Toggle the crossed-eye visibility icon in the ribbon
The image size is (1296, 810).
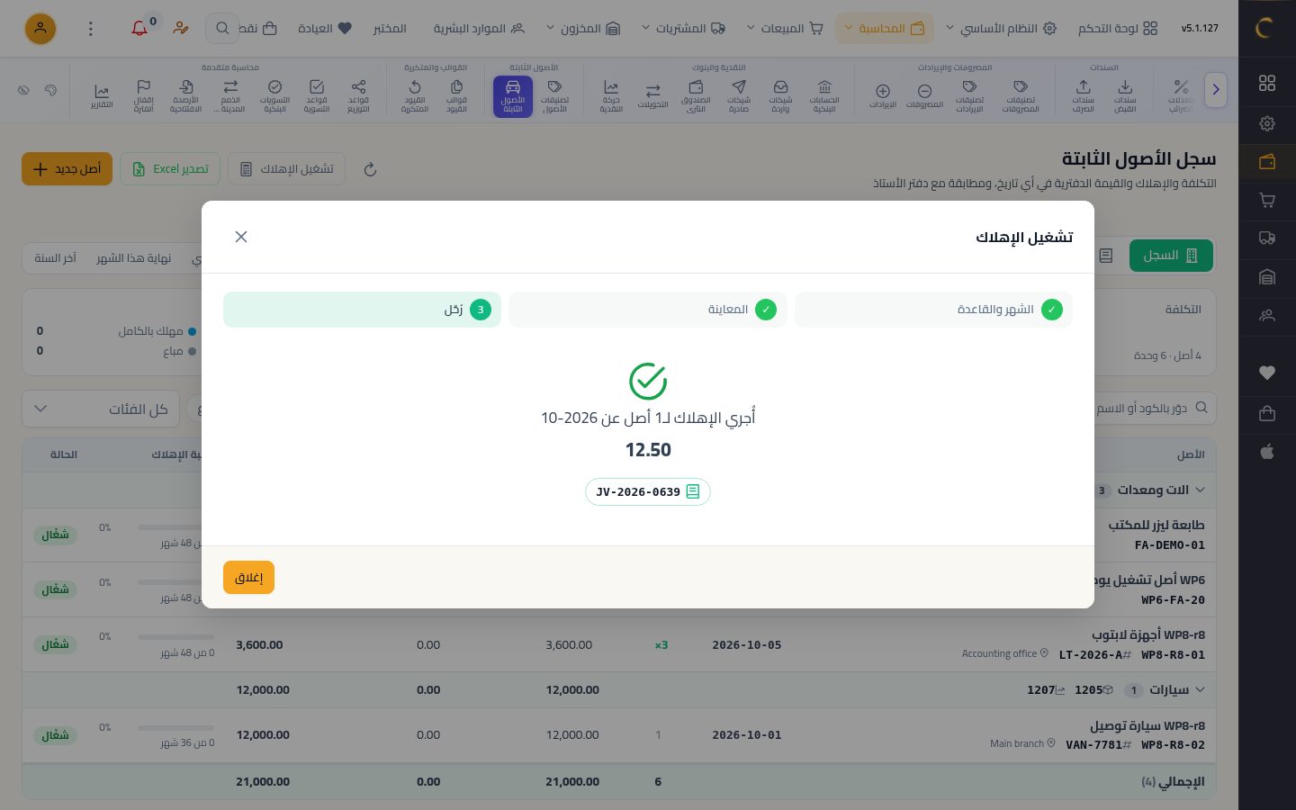tap(23, 90)
